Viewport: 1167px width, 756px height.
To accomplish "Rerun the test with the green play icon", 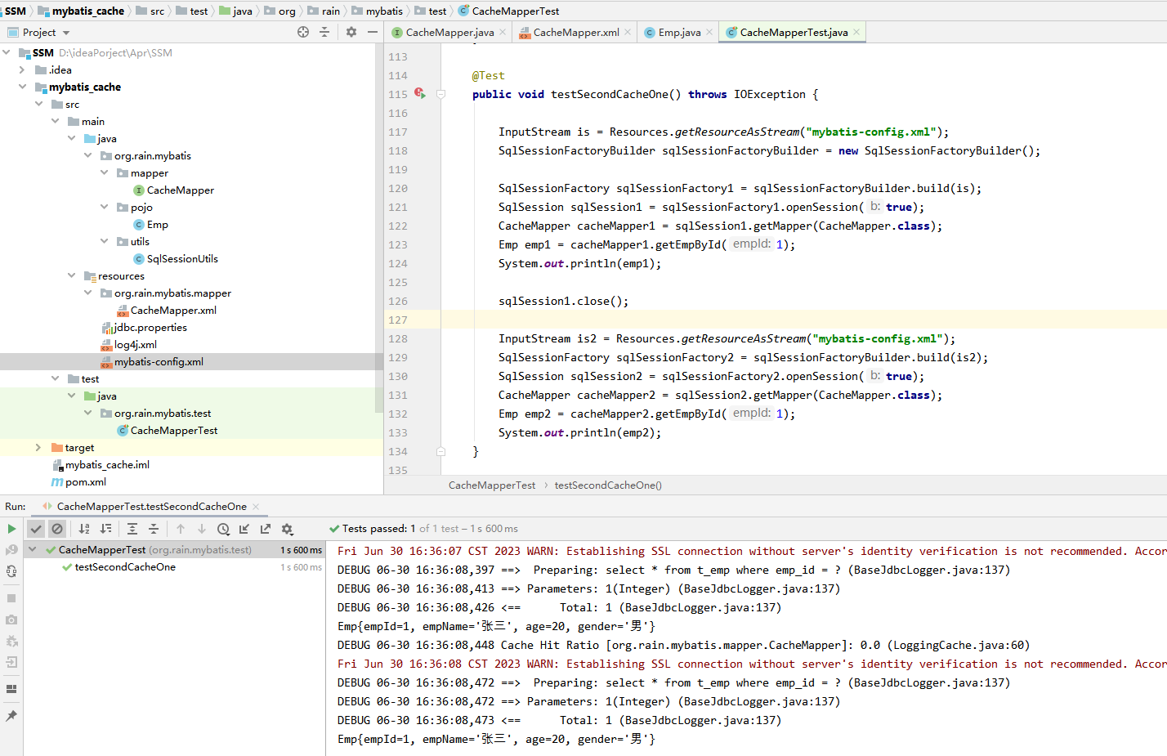I will pos(11,529).
